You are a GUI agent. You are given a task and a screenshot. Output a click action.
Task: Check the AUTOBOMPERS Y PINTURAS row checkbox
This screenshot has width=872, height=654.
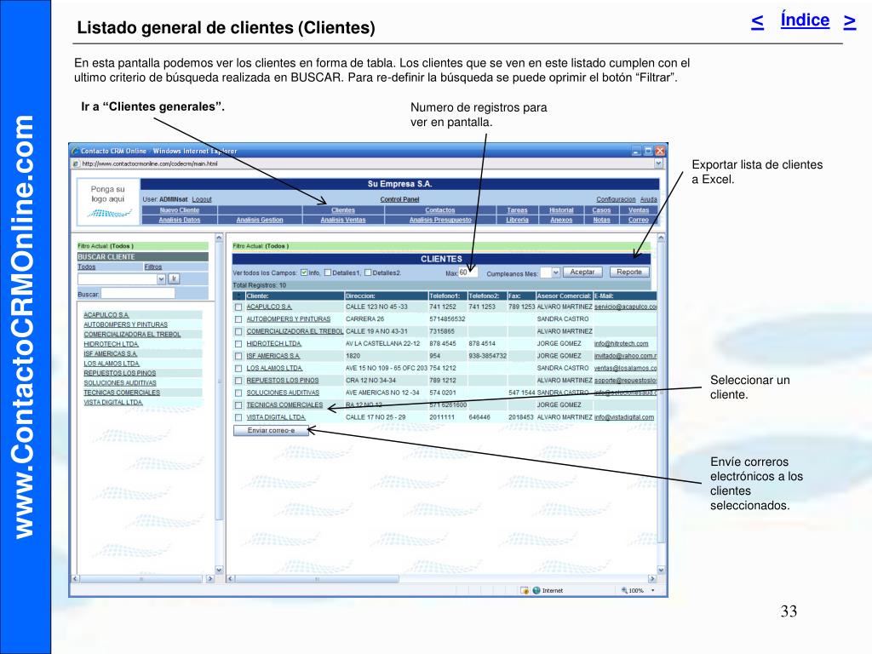click(238, 319)
